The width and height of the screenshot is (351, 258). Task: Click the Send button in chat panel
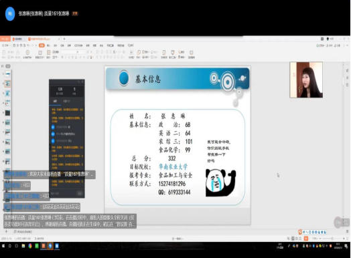(80, 193)
